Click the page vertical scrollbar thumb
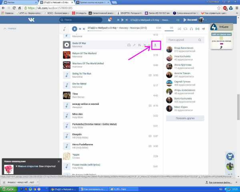Viewport: 240px width, 192px height. [238, 107]
